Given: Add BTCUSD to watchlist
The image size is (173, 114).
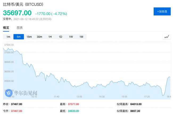Looking at the screenshot, I should [162, 11].
